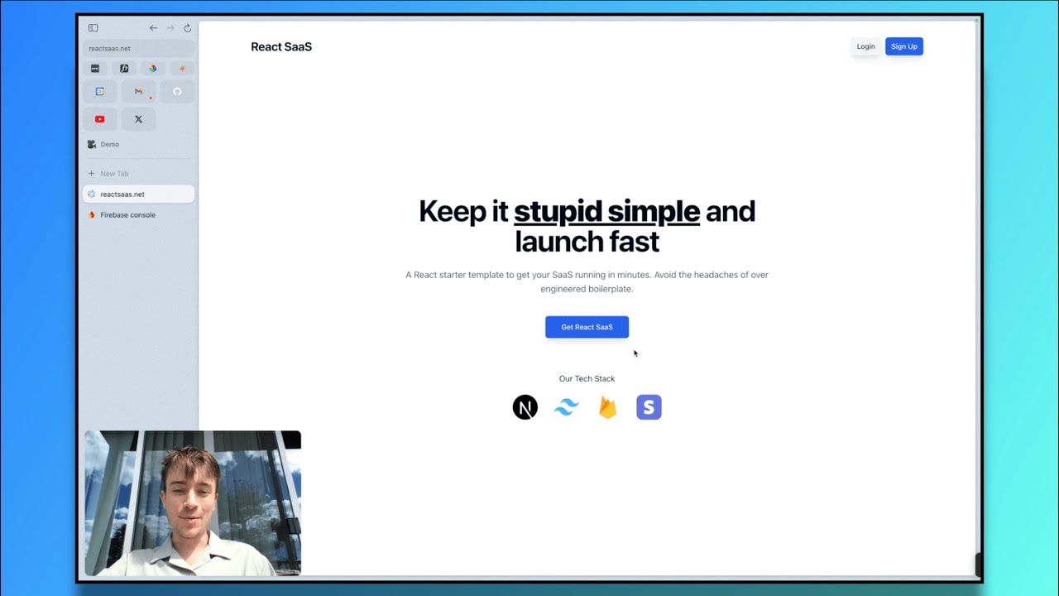The image size is (1059, 596).
Task: Click the Stripe logo in tech stack
Action: [x=649, y=407]
